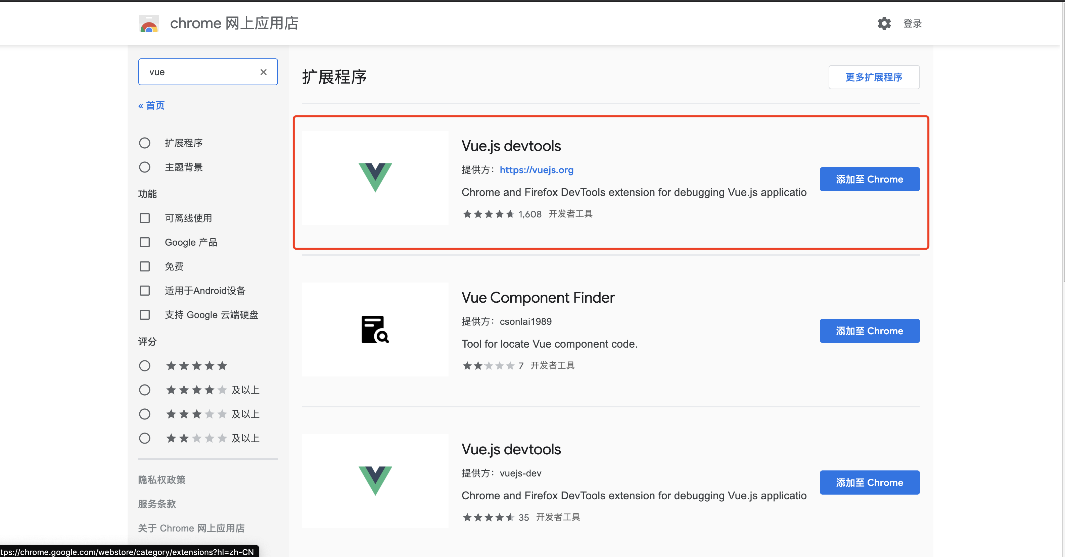Screen dimensions: 1065x557
Task: Click the Vue.js devtools 添加至Chrome button
Action: 868,178
